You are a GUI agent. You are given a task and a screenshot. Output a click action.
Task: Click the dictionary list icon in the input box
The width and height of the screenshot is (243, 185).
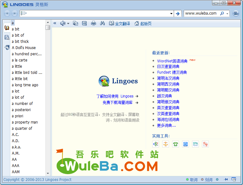[24, 13]
